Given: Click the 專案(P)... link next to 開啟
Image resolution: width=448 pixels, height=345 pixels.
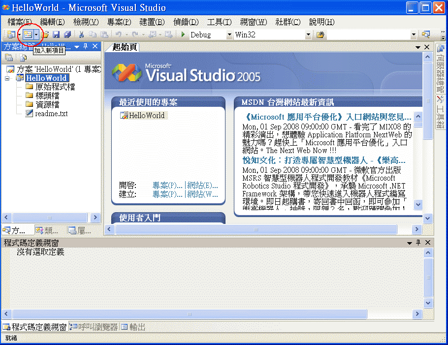Looking at the screenshot, I should click(x=167, y=186).
